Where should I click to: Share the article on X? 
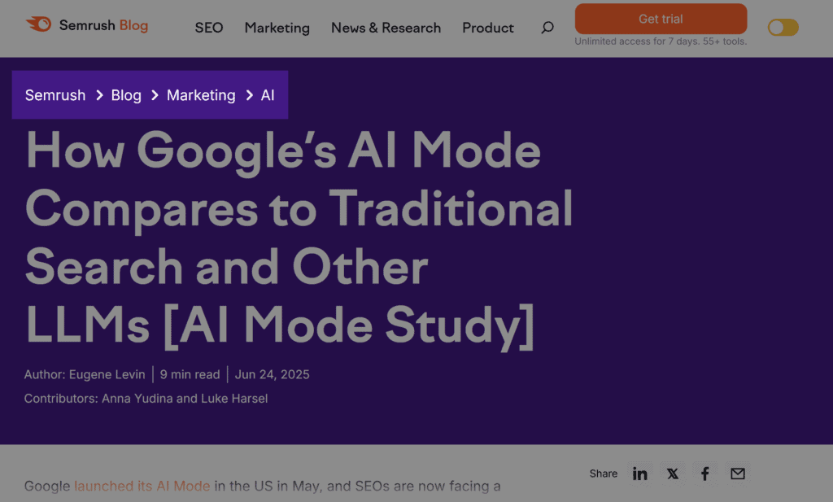(673, 473)
